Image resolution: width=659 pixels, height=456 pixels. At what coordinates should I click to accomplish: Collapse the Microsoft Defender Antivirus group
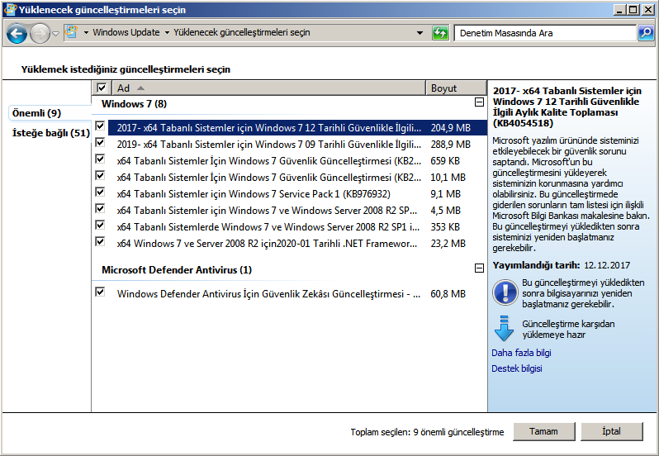point(479,268)
